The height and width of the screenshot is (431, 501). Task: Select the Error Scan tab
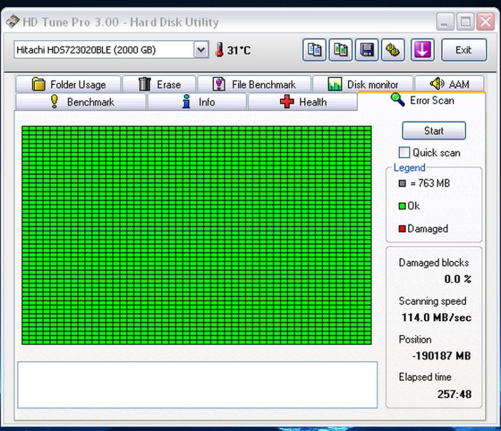coord(422,101)
